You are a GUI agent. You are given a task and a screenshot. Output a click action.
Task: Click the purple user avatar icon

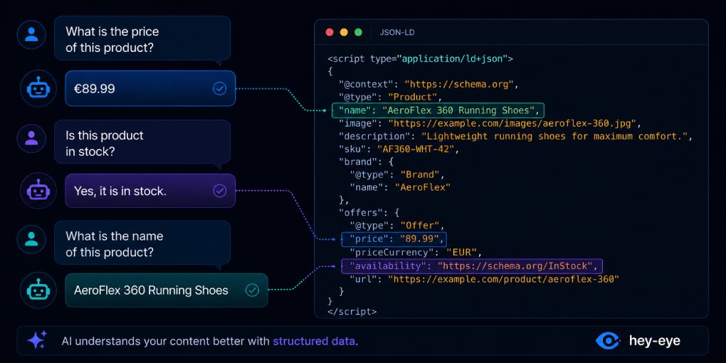[31, 138]
